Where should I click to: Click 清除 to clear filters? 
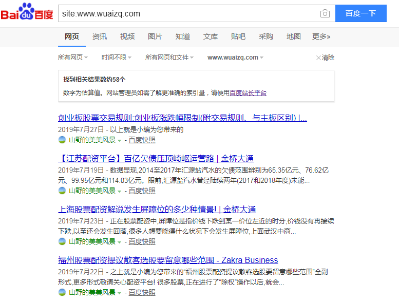point(325,58)
